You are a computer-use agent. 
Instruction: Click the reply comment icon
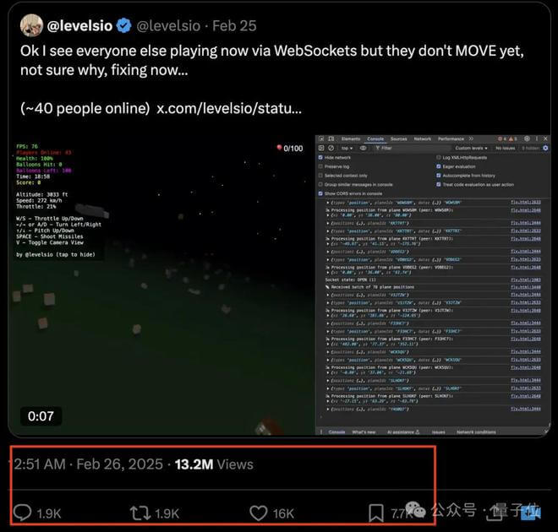pos(23,513)
